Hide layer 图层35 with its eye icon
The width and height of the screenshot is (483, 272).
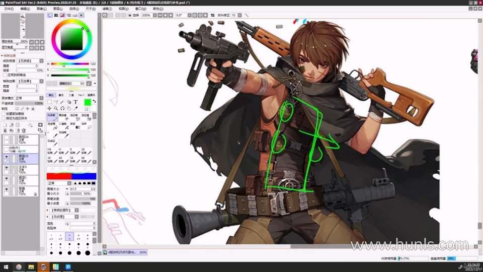(6, 157)
